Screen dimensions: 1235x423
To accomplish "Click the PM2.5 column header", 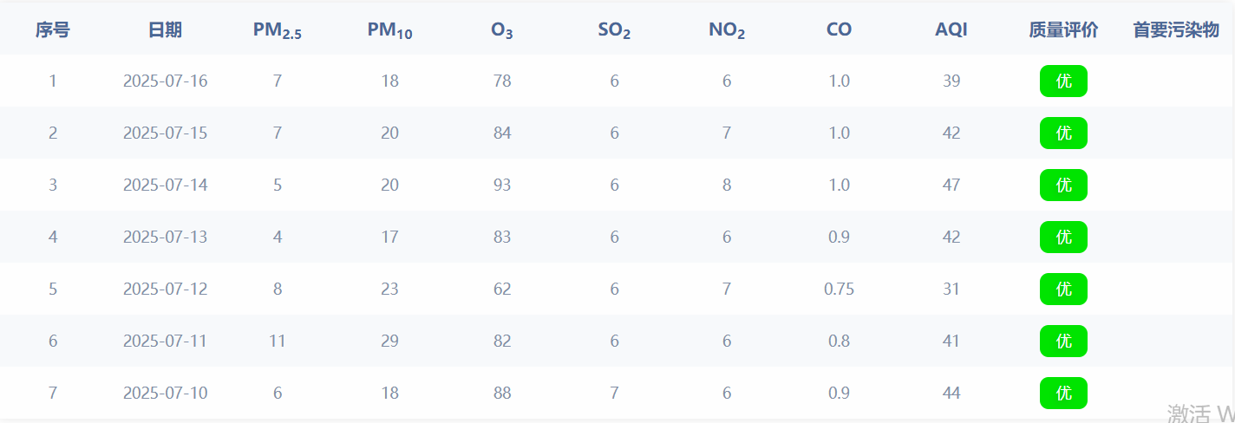I will tap(278, 30).
